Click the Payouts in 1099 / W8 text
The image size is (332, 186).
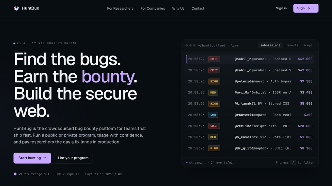pyautogui.click(x=103, y=174)
